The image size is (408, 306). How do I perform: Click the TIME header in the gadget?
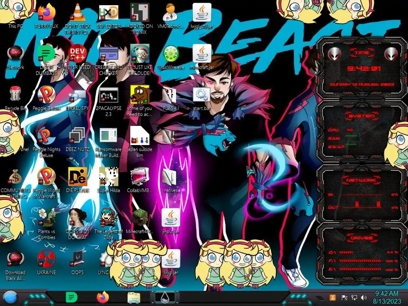362,53
